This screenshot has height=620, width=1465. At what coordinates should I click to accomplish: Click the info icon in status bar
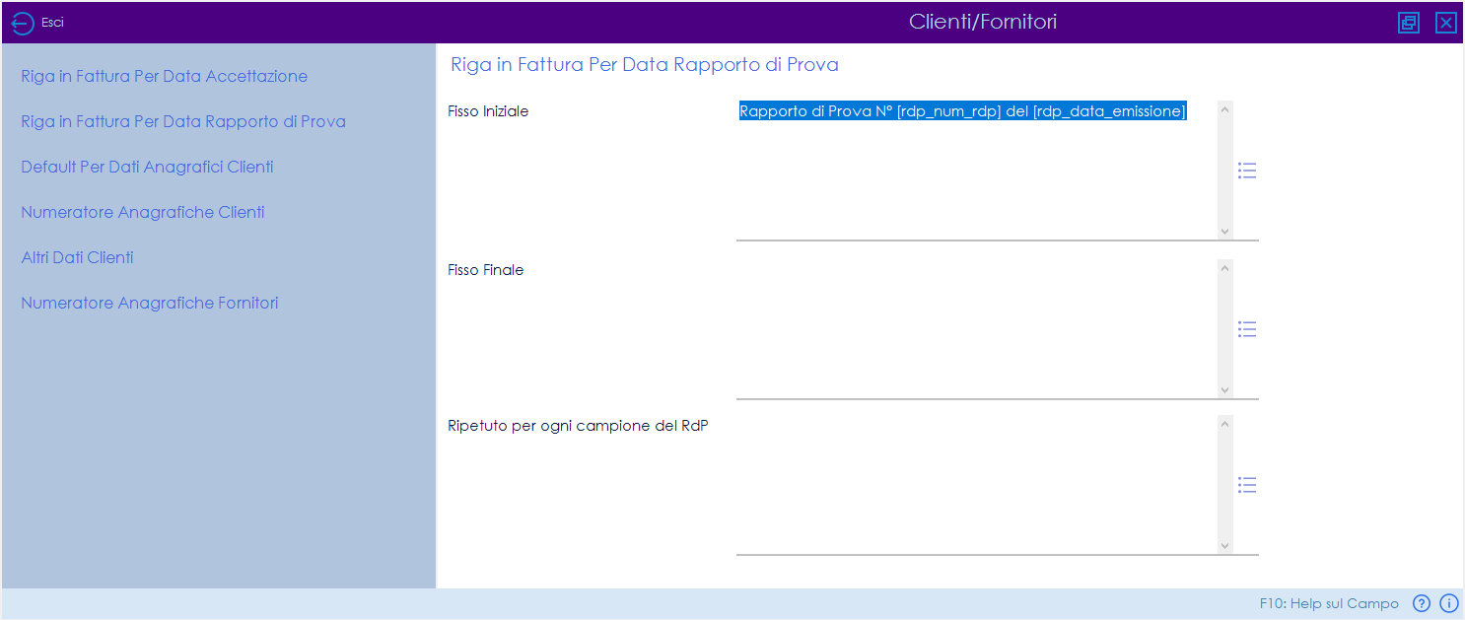1449,603
